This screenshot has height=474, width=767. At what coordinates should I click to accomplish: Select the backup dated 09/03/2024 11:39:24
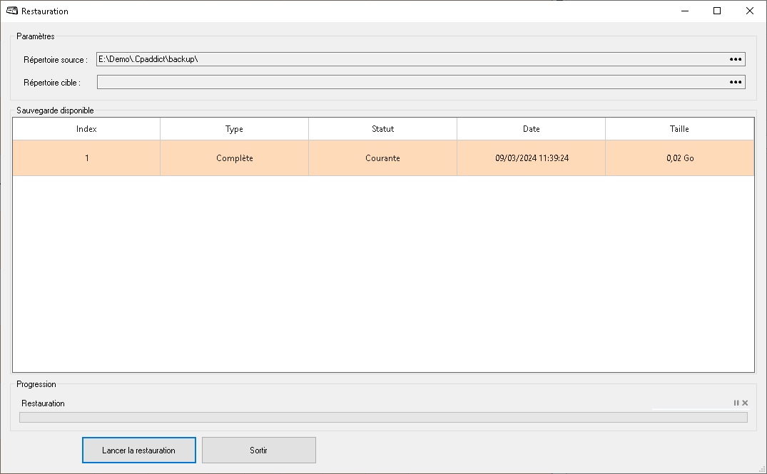(532, 158)
